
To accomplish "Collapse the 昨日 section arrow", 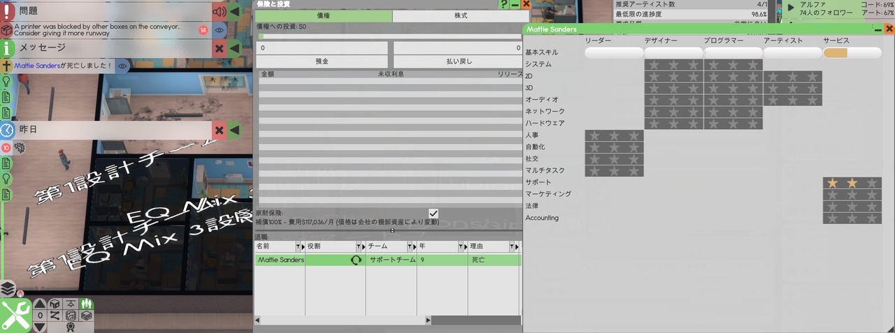I will 235,130.
